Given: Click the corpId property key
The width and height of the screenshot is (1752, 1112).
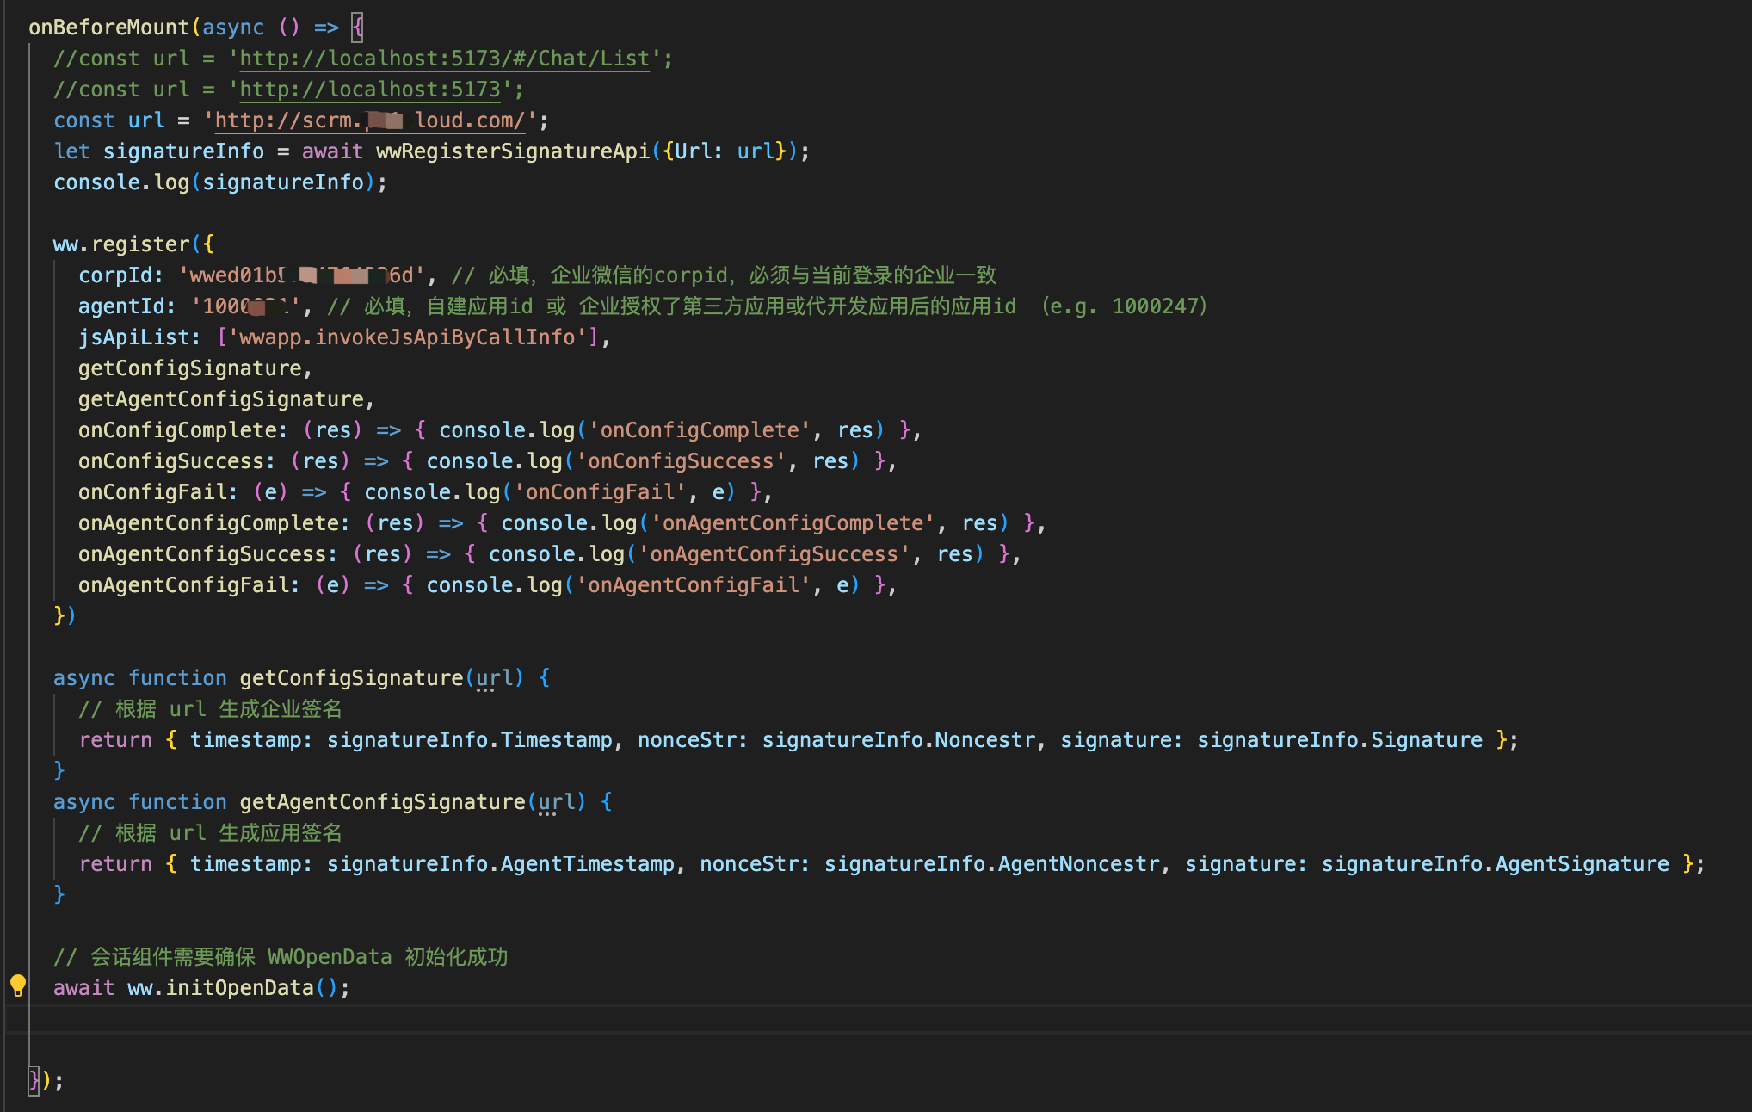Looking at the screenshot, I should (x=115, y=275).
